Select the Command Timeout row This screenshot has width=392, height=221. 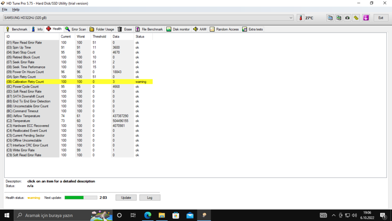pos(79,111)
